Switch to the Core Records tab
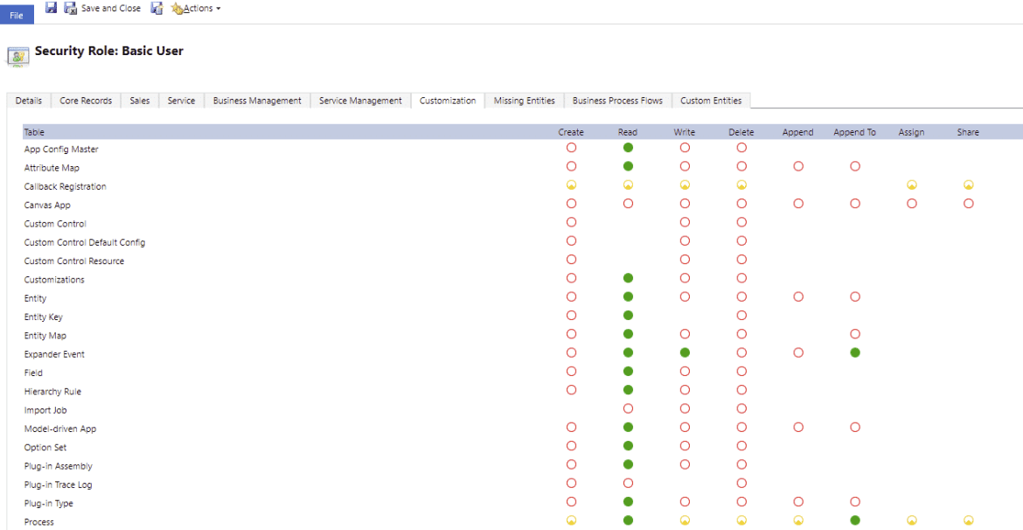The image size is (1023, 530). 86,101
